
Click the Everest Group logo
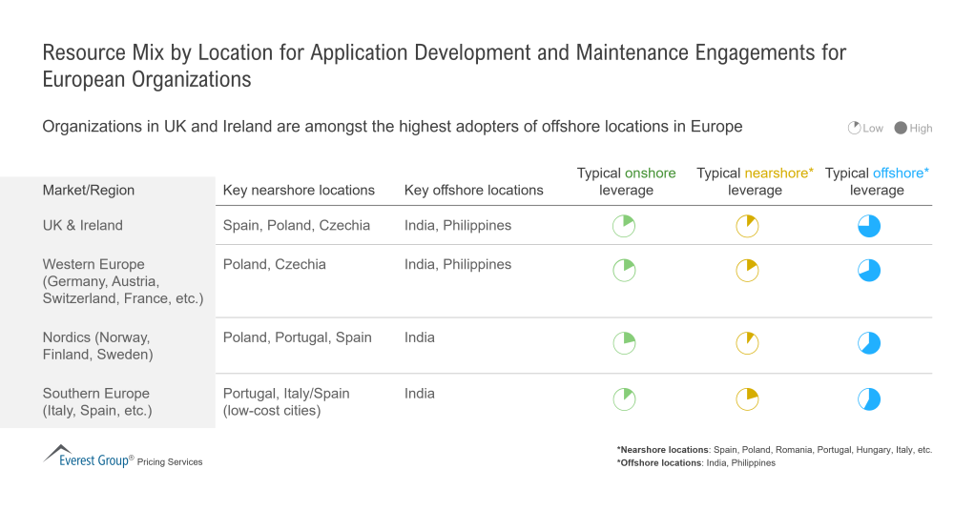click(x=89, y=457)
